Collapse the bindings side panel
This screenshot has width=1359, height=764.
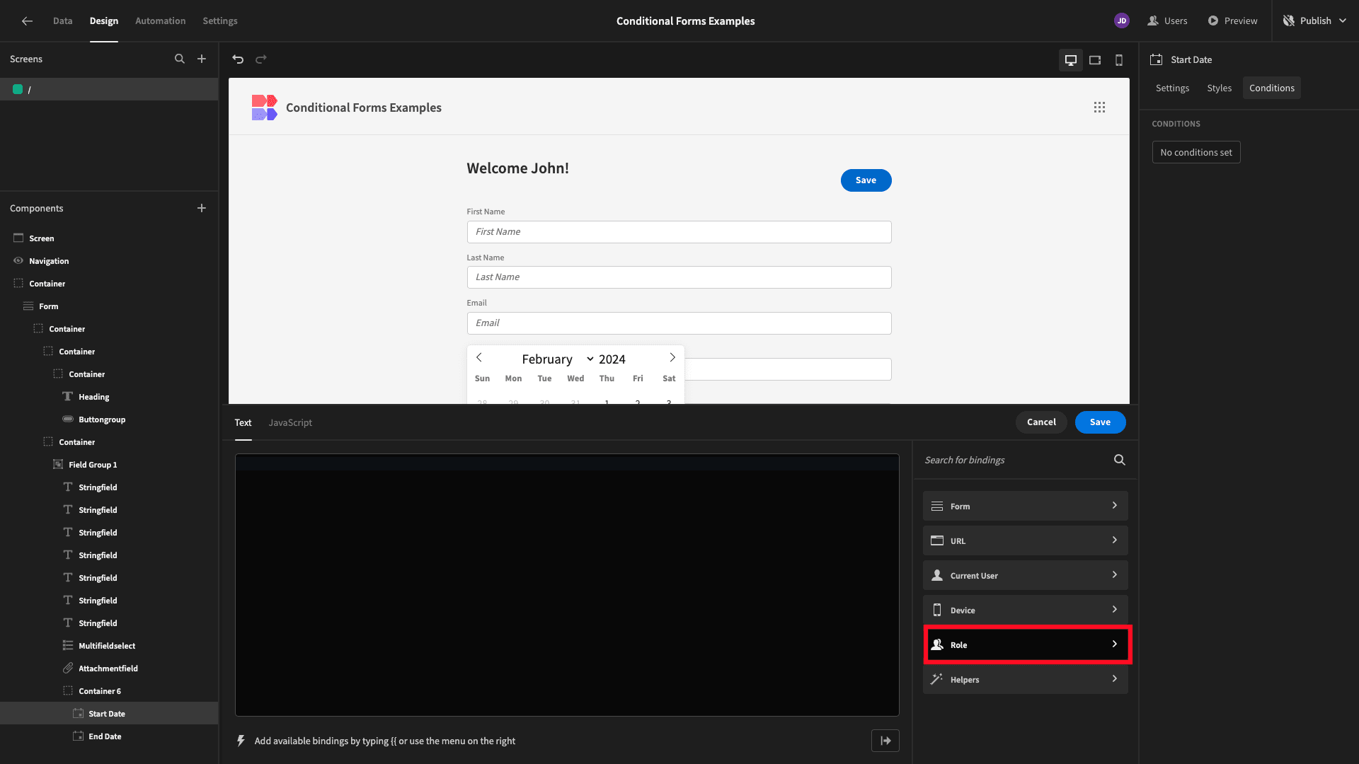(885, 741)
